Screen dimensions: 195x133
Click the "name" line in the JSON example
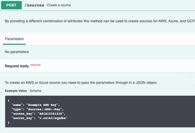[x=36, y=105]
